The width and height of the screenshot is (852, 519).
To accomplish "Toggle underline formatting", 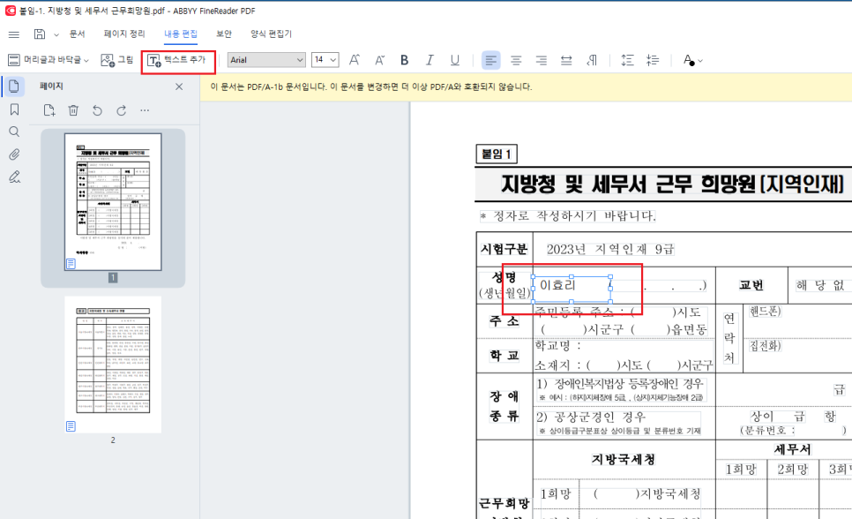I will tap(455, 60).
